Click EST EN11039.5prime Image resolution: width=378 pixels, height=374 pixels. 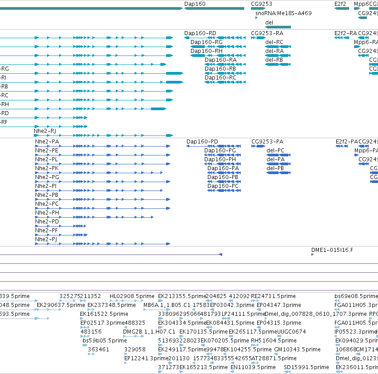pos(253,367)
